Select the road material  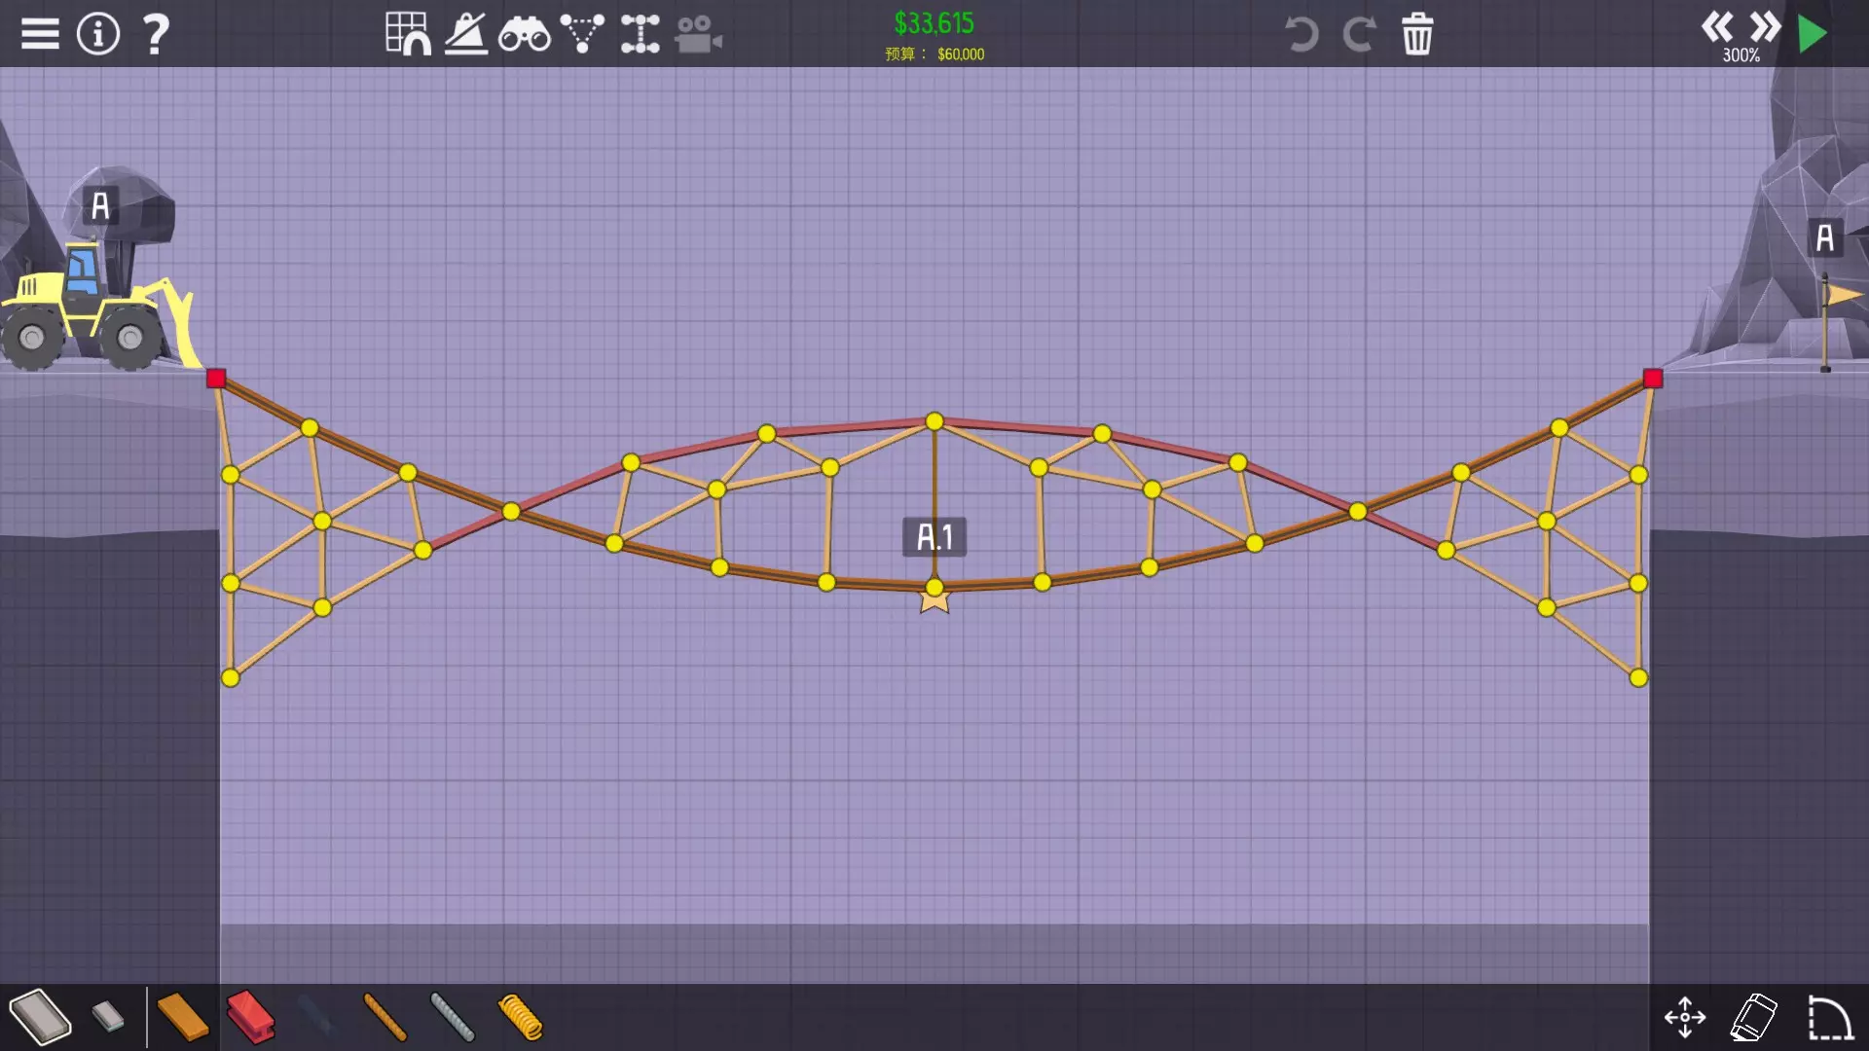[x=40, y=1017]
